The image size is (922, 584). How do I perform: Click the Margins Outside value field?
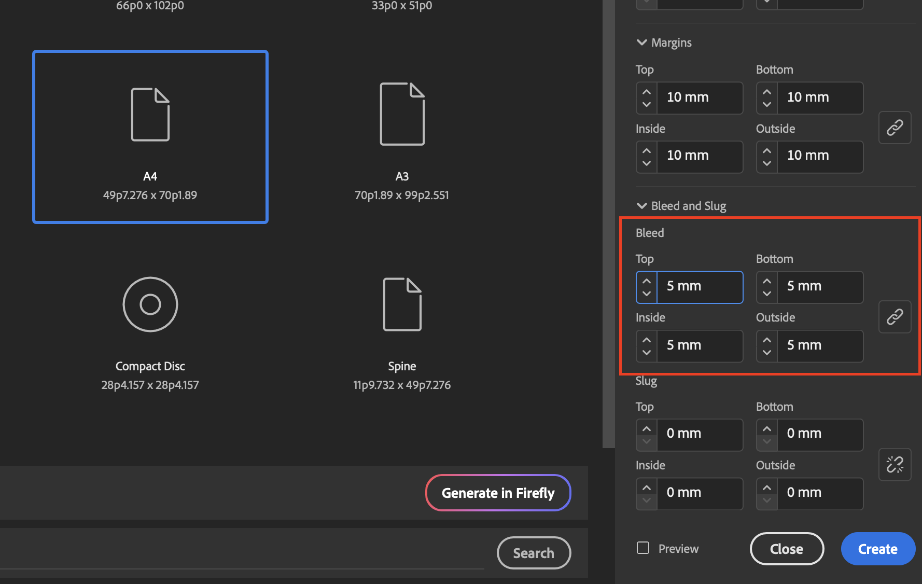(820, 156)
